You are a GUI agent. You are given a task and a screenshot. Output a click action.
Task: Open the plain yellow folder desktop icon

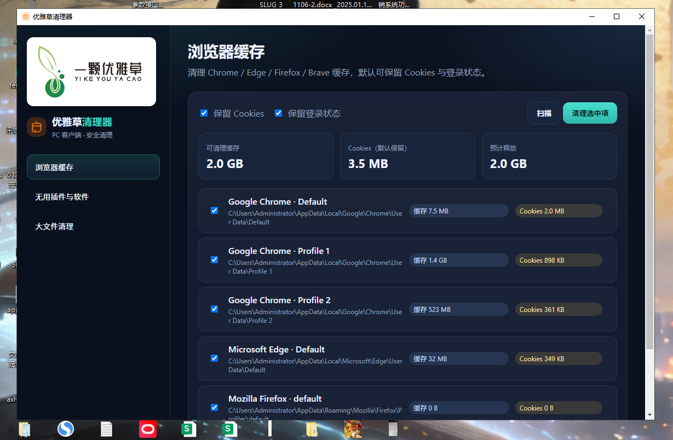[x=312, y=429]
